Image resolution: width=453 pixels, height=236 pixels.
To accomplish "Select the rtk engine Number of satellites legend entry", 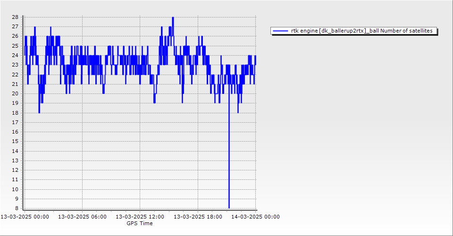I will point(361,31).
